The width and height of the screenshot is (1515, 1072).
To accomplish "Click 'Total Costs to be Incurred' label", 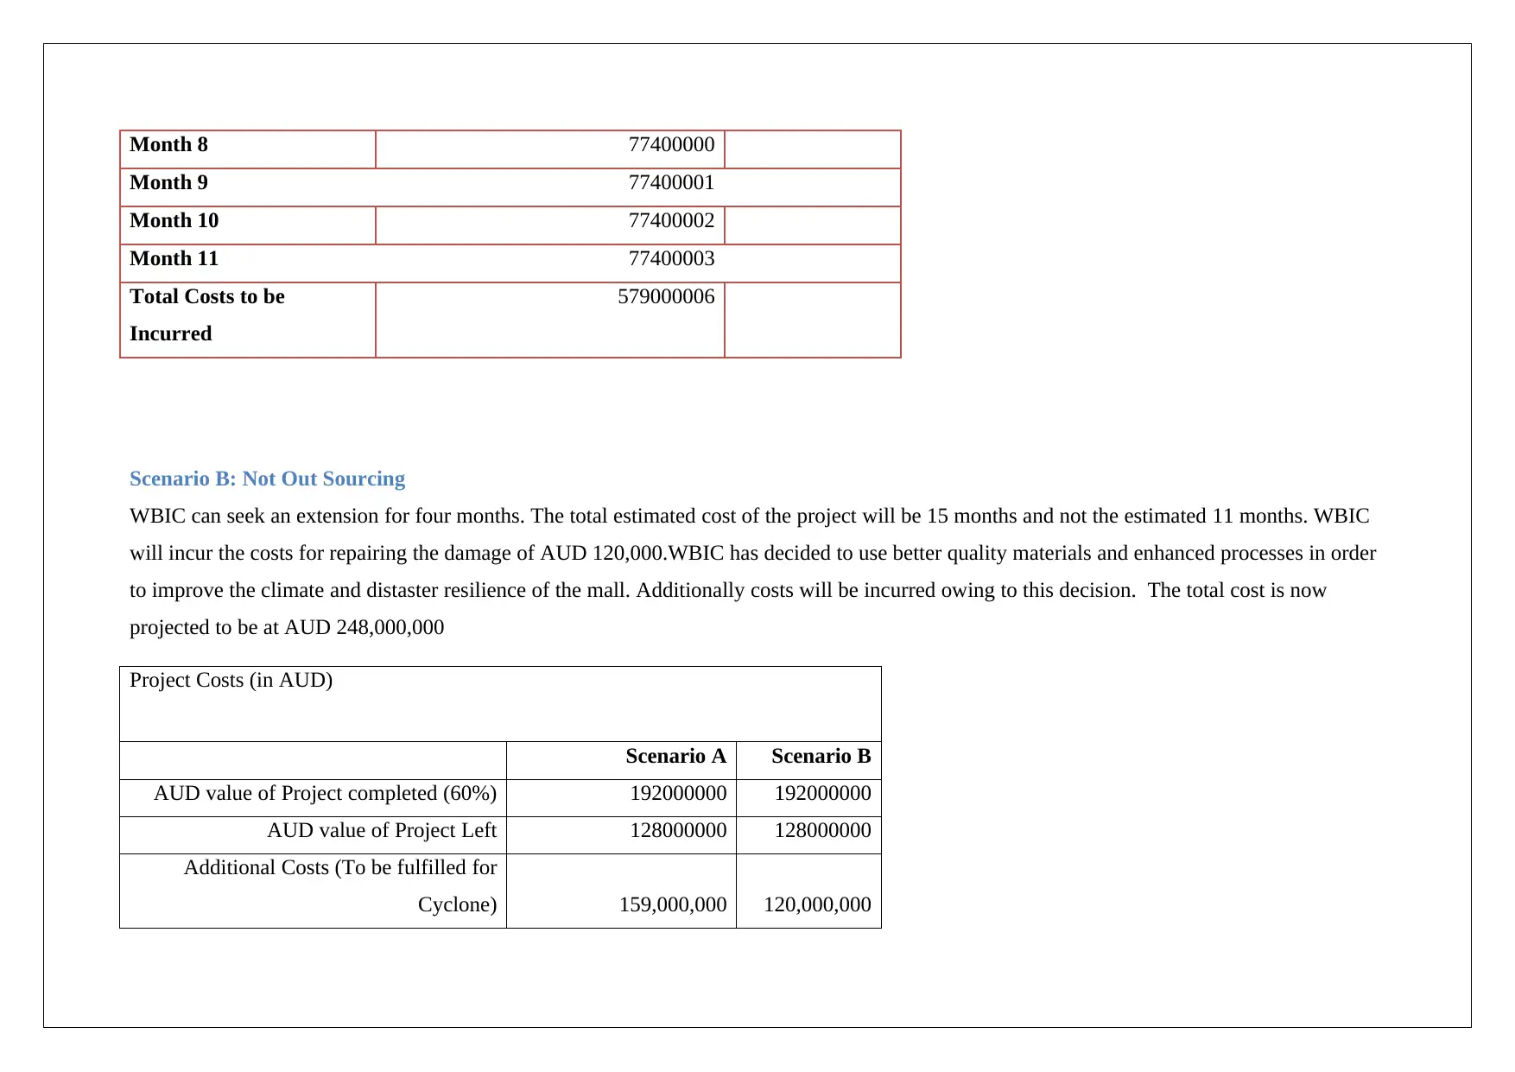I will (207, 315).
